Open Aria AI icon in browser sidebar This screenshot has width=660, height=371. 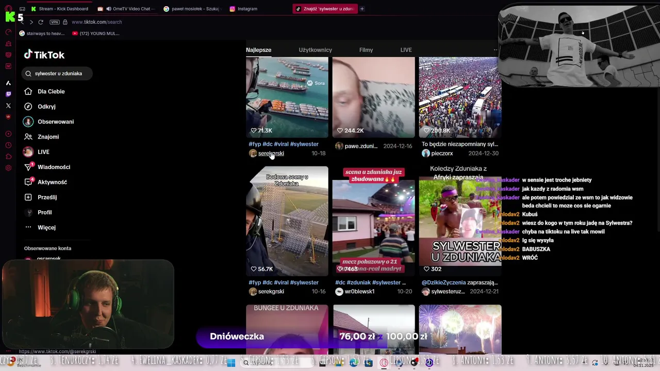[x=8, y=83]
